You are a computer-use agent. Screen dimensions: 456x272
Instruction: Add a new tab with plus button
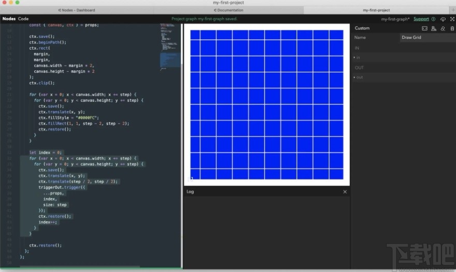453,10
